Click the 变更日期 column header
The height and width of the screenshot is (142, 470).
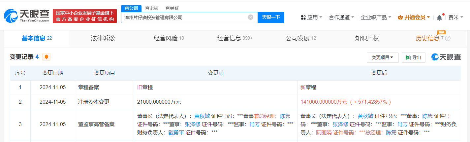[x=53, y=73]
